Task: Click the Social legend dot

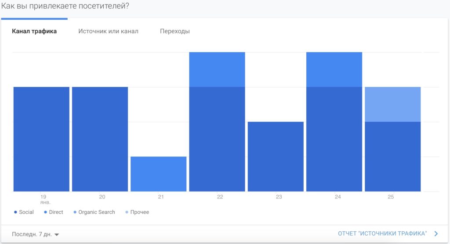Action: point(15,212)
